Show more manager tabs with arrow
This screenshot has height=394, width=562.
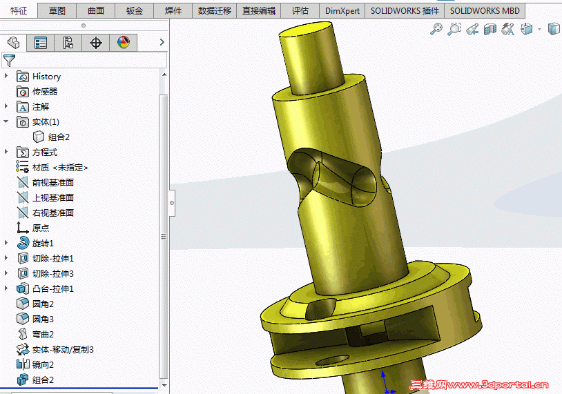162,42
